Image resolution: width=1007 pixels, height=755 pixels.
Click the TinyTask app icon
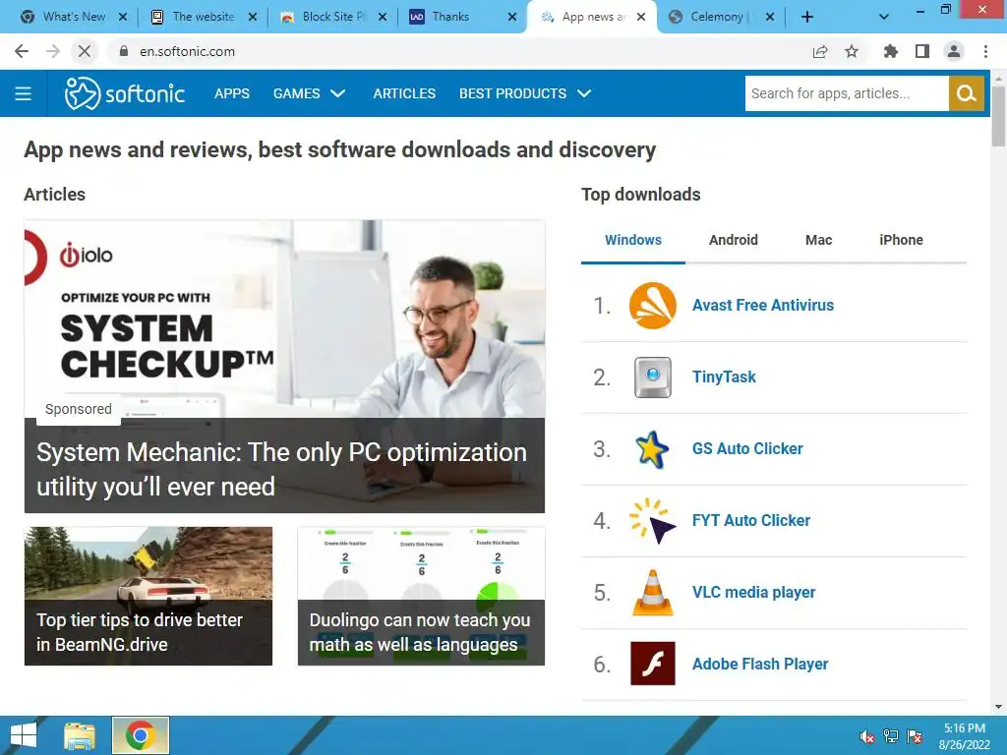(x=653, y=377)
